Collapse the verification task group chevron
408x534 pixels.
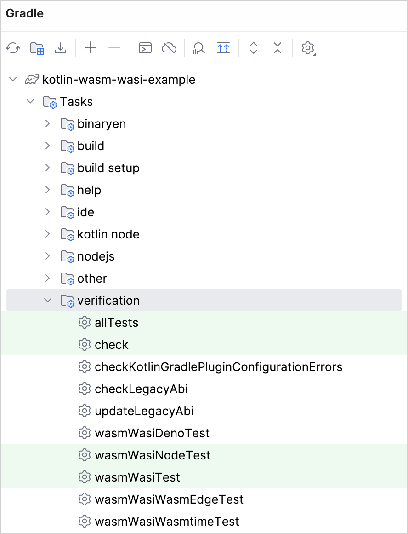(x=48, y=300)
